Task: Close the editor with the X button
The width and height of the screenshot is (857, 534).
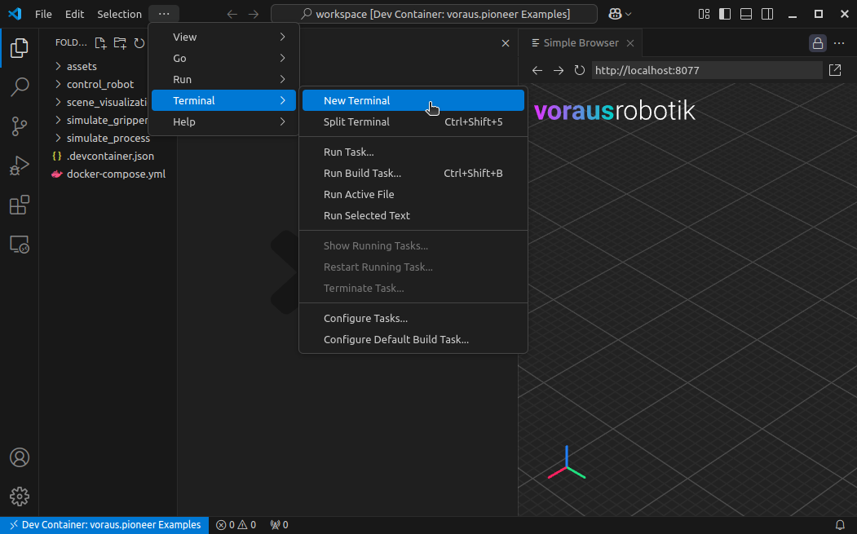Action: 506,43
